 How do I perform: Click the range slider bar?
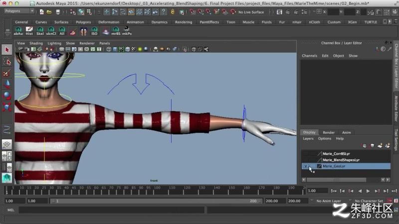click(156, 201)
